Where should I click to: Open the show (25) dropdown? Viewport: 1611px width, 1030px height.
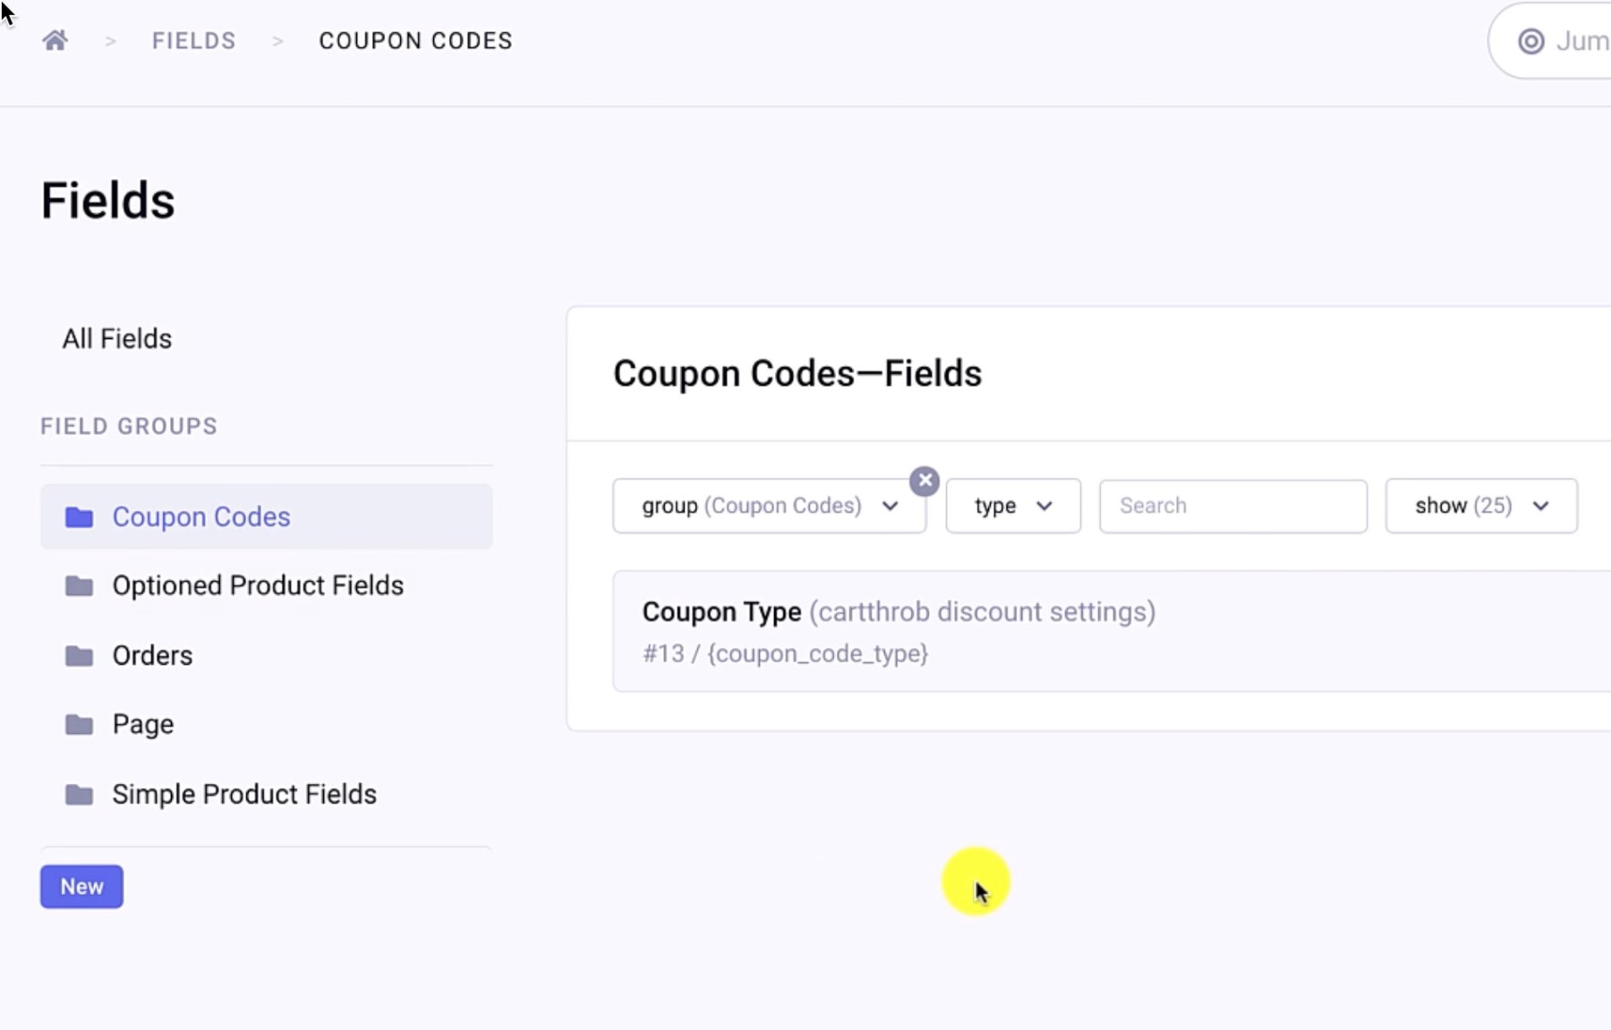(x=1480, y=506)
